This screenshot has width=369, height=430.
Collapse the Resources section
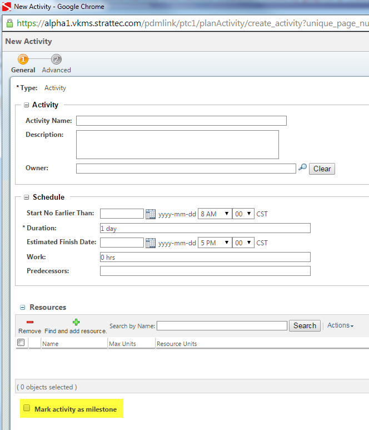(22, 308)
